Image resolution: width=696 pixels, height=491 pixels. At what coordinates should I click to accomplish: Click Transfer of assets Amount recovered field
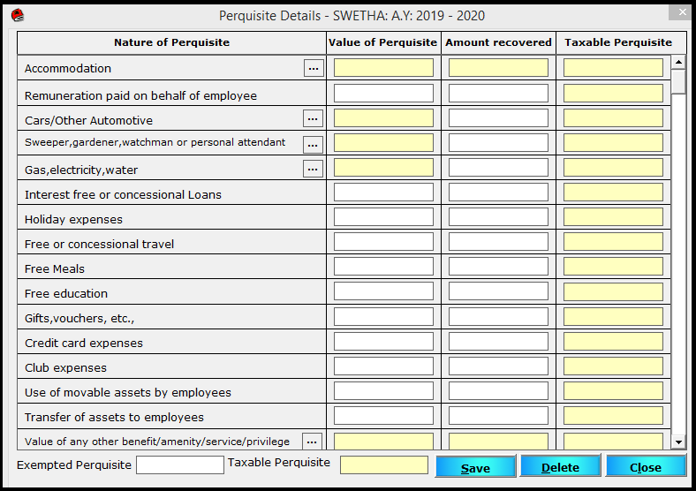tap(498, 416)
